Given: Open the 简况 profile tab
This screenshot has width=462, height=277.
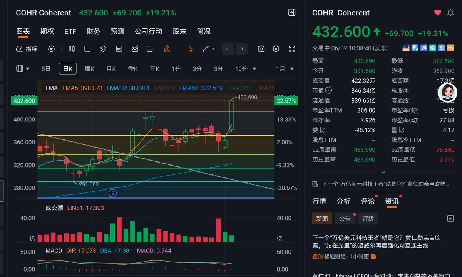Looking at the screenshot, I should pos(204,32).
